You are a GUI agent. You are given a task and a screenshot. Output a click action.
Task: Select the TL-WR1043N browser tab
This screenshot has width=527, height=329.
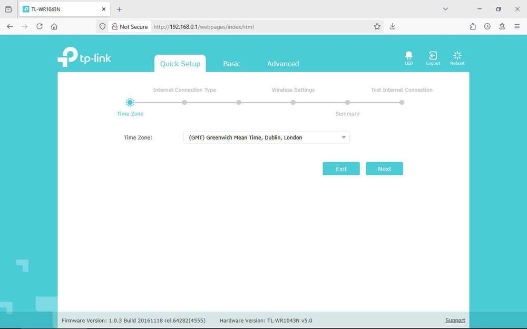(64, 9)
